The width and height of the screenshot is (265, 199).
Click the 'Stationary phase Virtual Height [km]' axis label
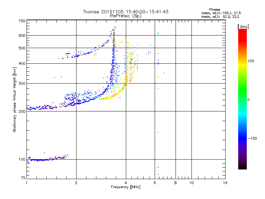click(15, 99)
